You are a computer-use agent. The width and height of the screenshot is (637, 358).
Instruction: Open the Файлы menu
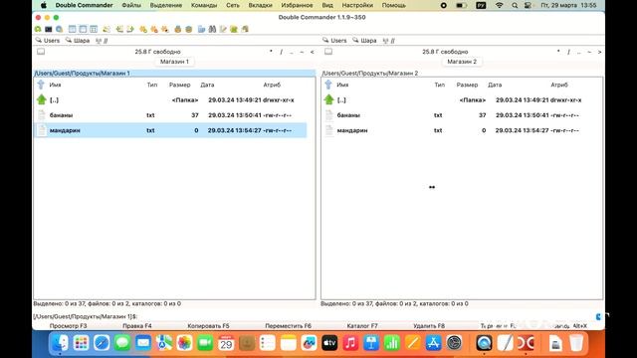pos(131,5)
